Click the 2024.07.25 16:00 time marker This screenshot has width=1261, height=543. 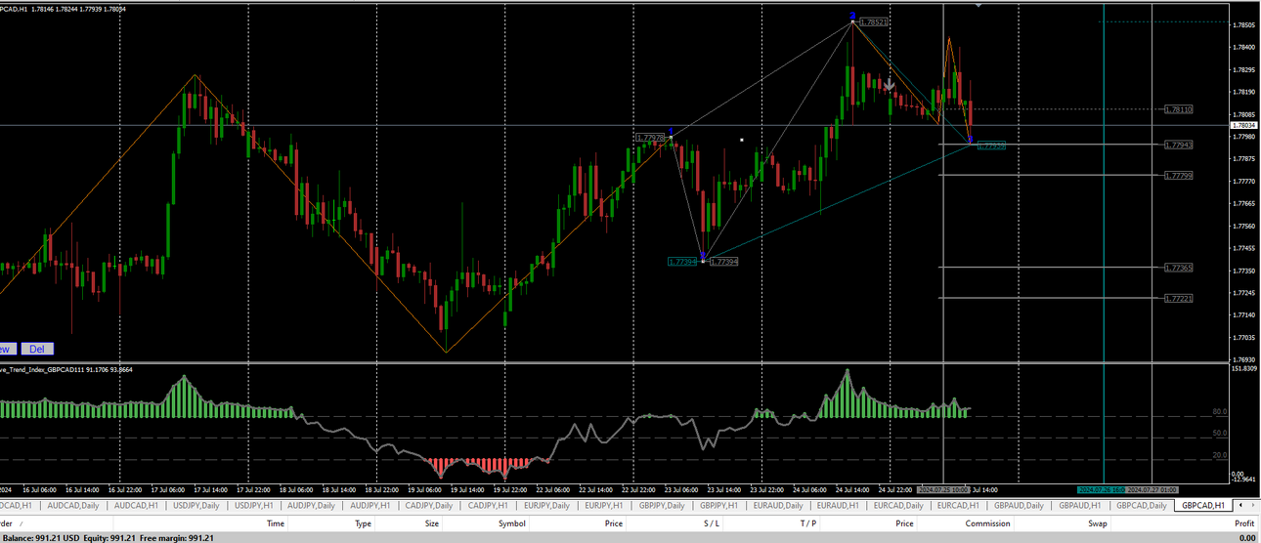pyautogui.click(x=942, y=489)
